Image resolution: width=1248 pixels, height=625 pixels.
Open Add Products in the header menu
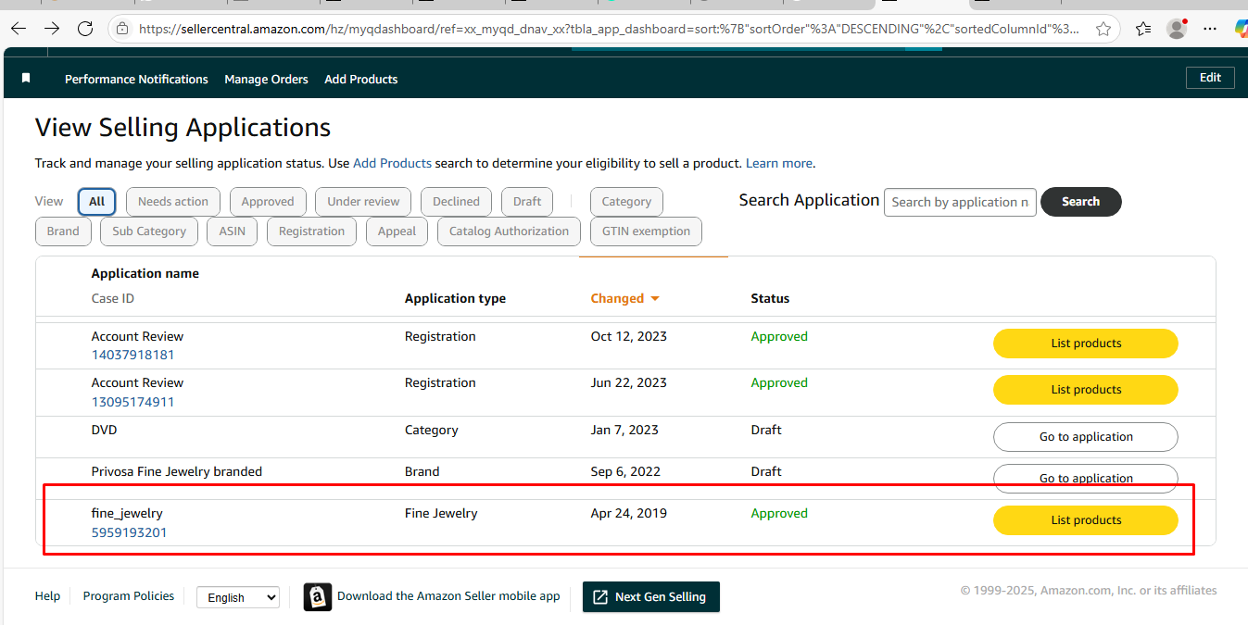tap(360, 80)
